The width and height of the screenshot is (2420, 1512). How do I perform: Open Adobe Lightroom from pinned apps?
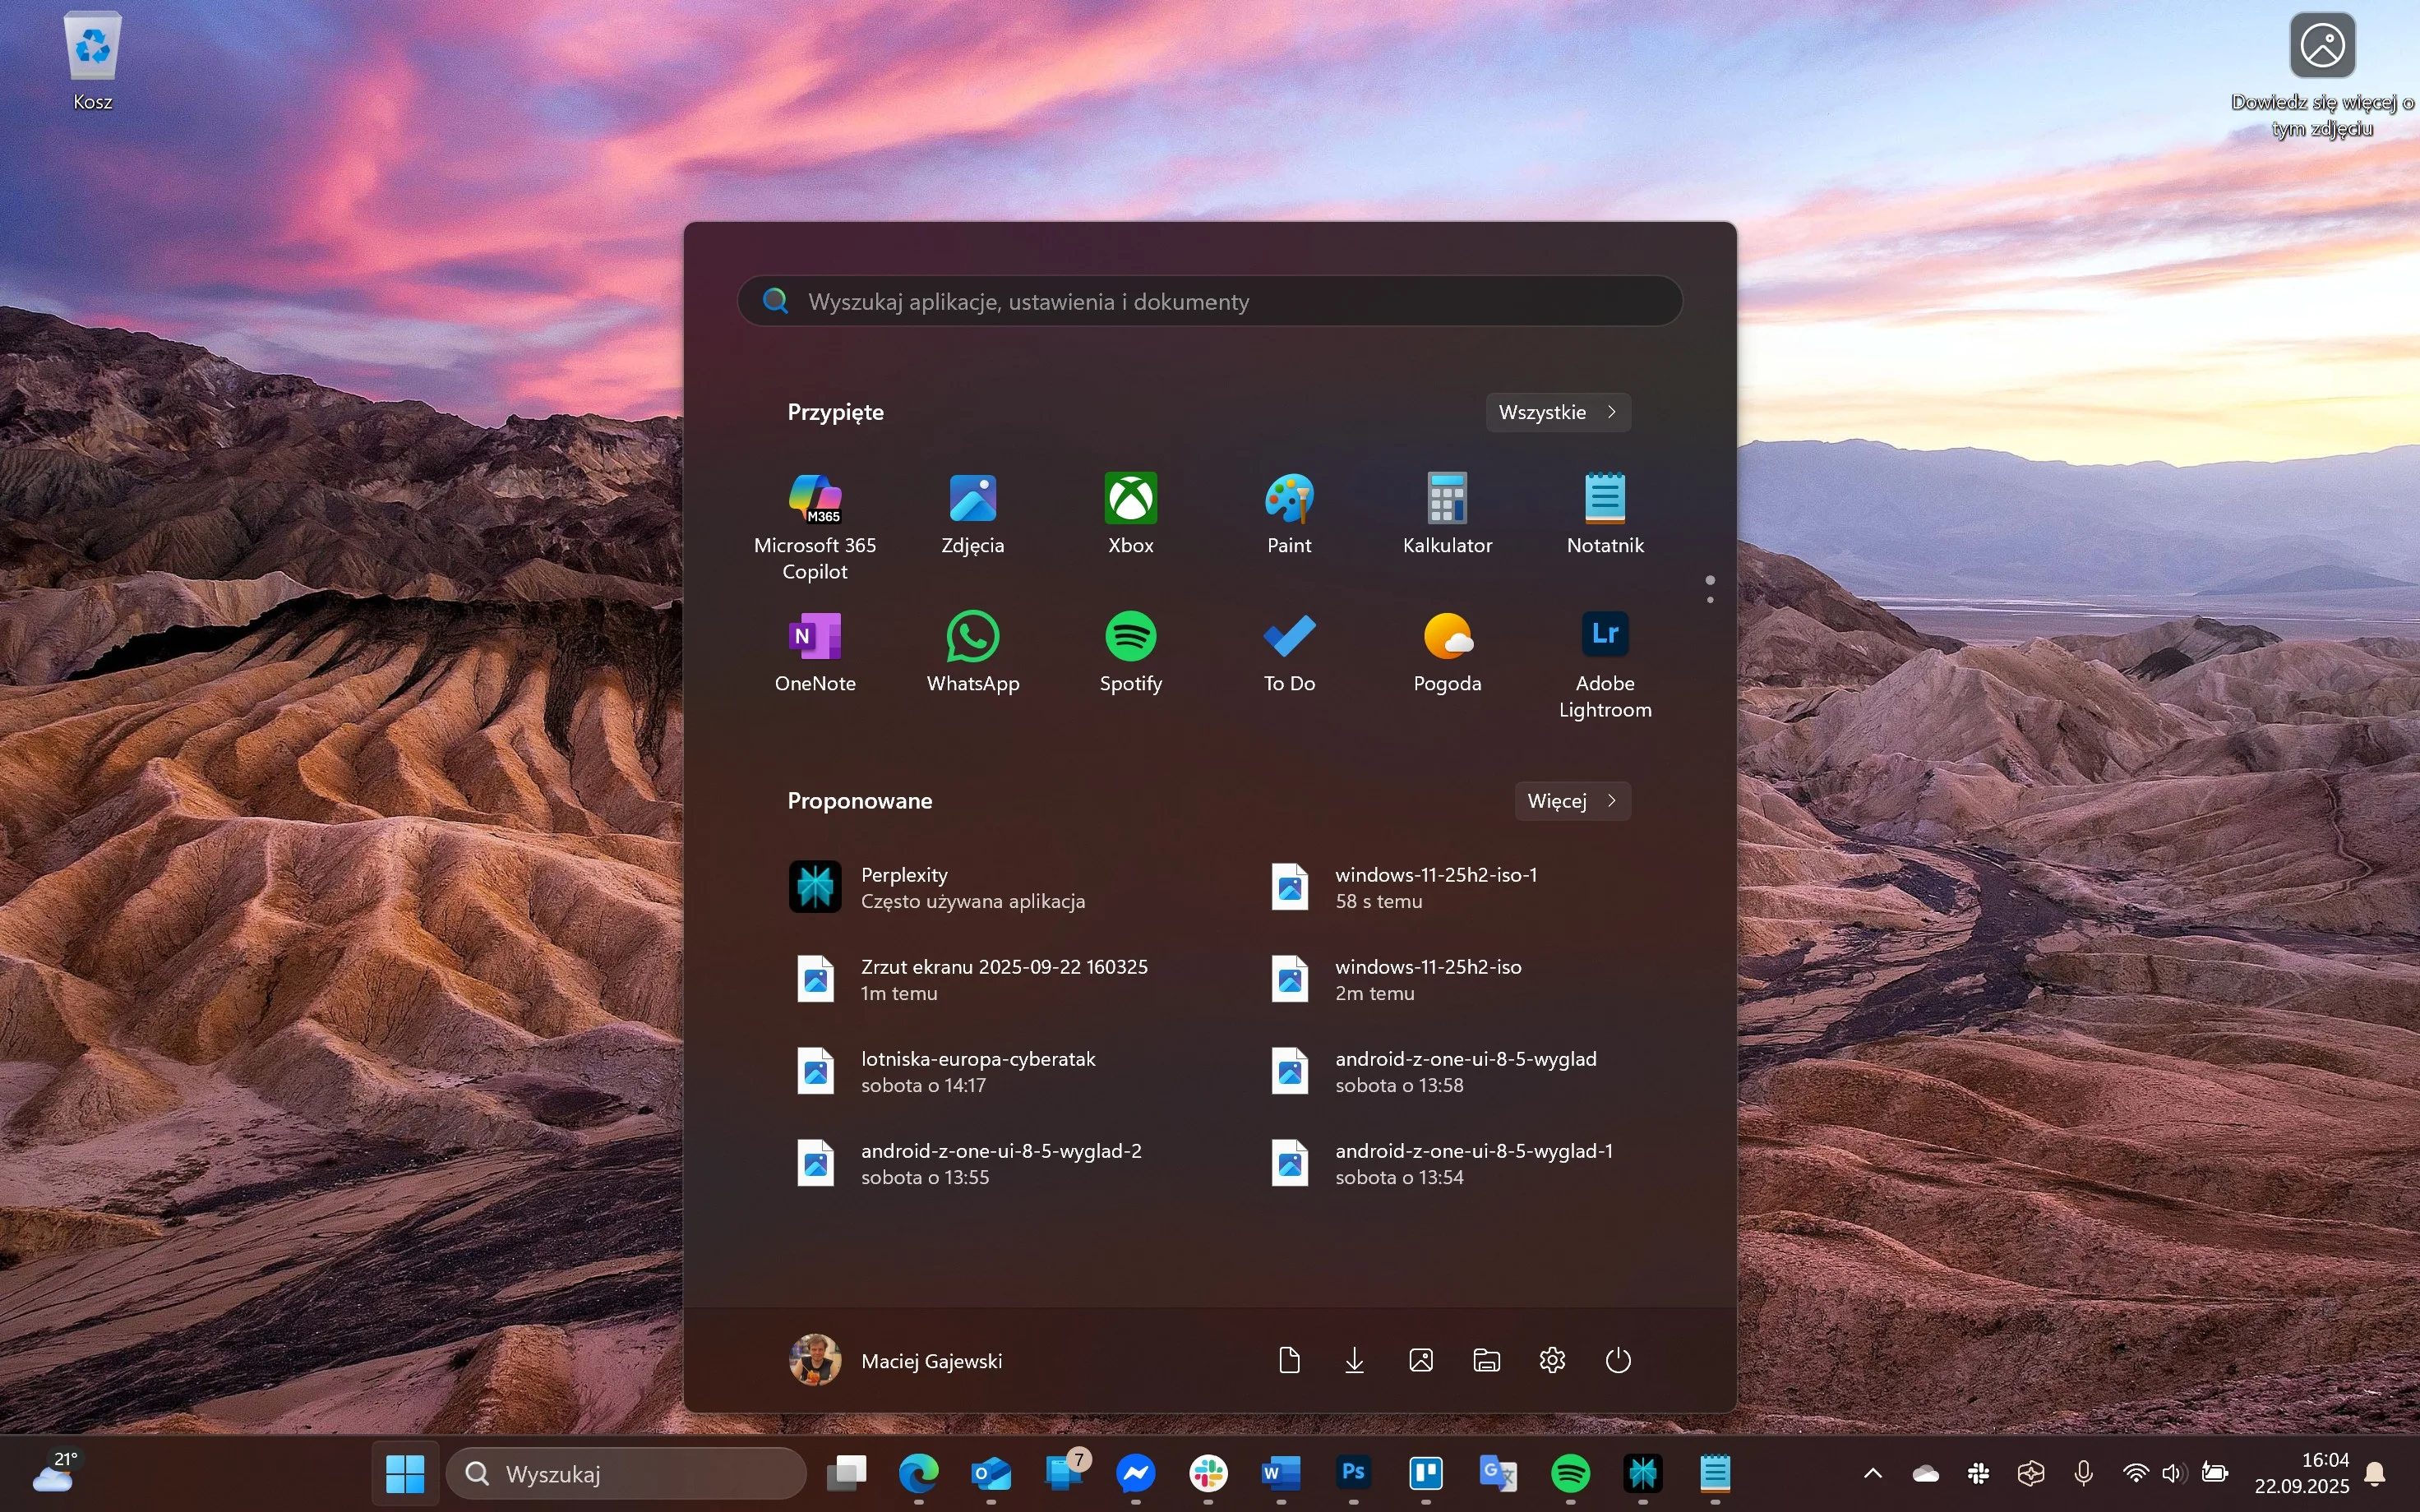[x=1605, y=665]
